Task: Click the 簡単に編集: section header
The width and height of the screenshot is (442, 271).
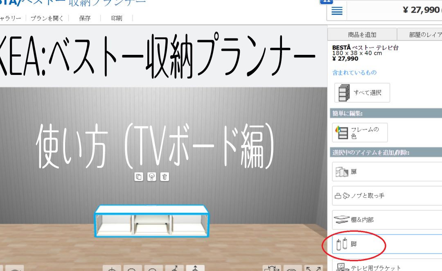Action: (x=386, y=113)
